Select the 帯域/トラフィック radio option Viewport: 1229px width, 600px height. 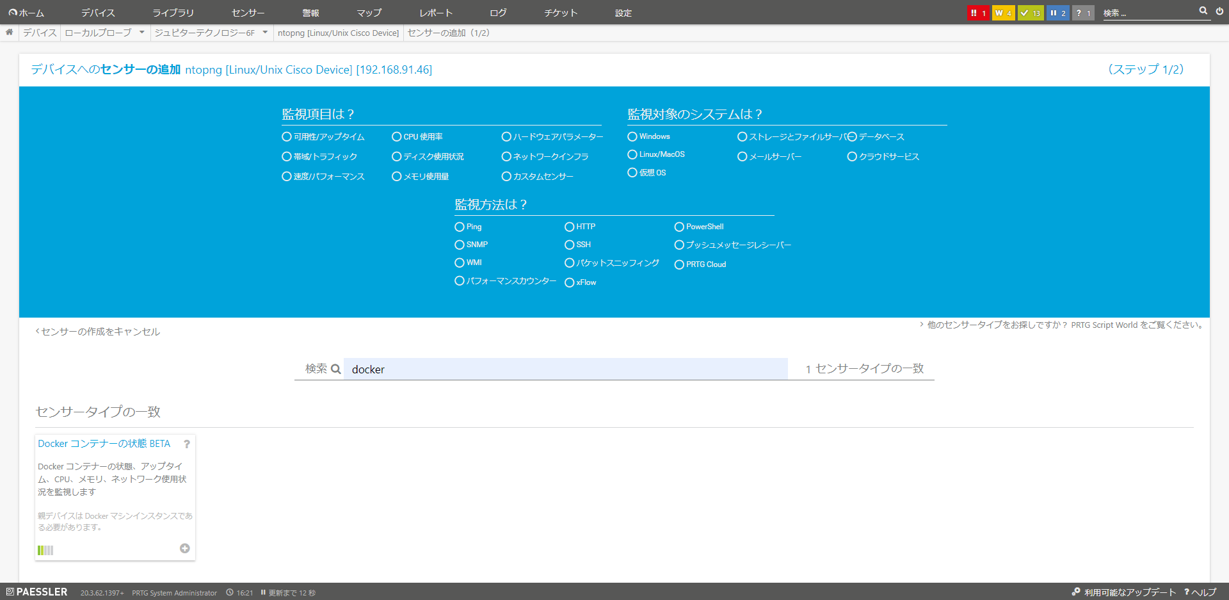pos(287,156)
